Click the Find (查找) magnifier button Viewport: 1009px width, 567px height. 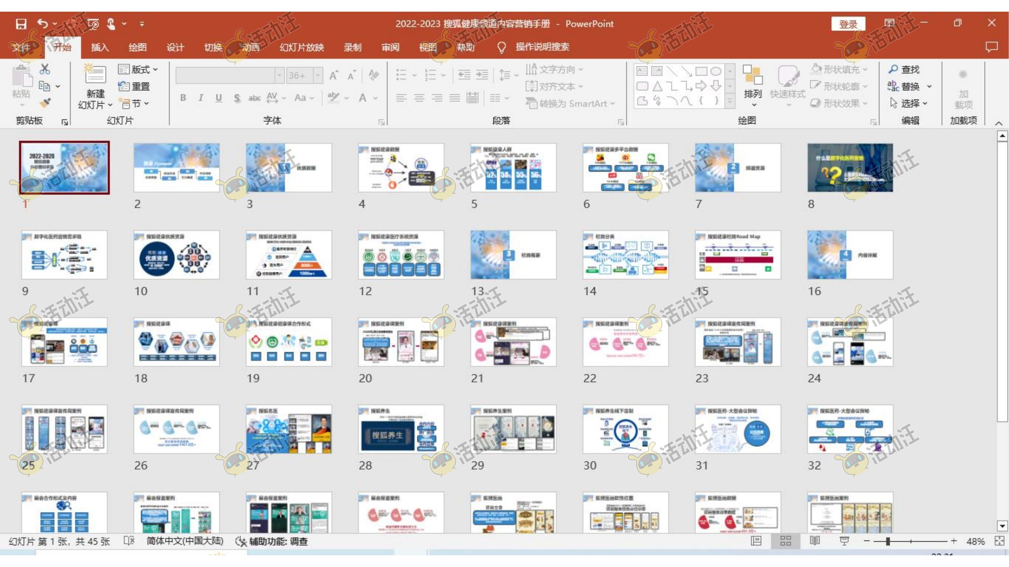click(904, 70)
